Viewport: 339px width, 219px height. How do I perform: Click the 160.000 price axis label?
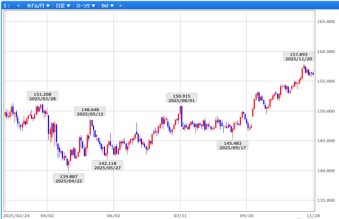pyautogui.click(x=325, y=52)
